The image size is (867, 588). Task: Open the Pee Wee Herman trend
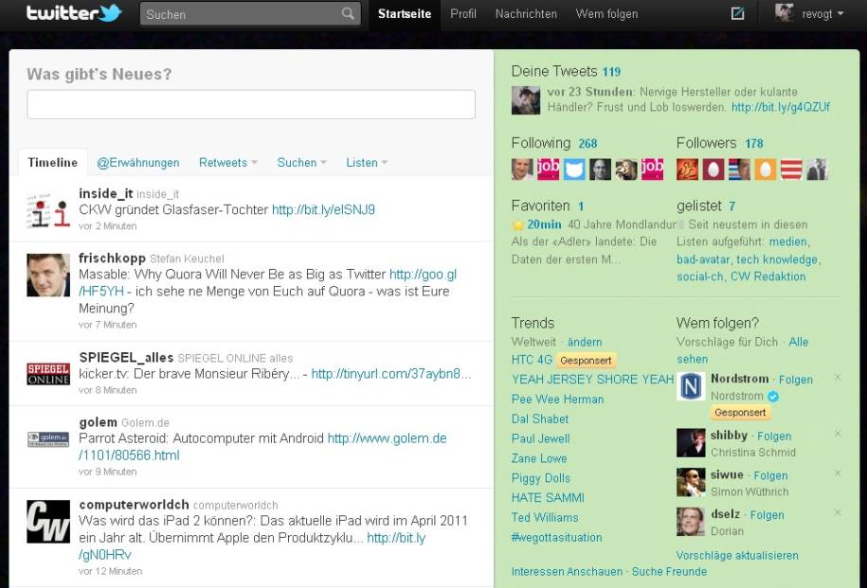tap(557, 399)
